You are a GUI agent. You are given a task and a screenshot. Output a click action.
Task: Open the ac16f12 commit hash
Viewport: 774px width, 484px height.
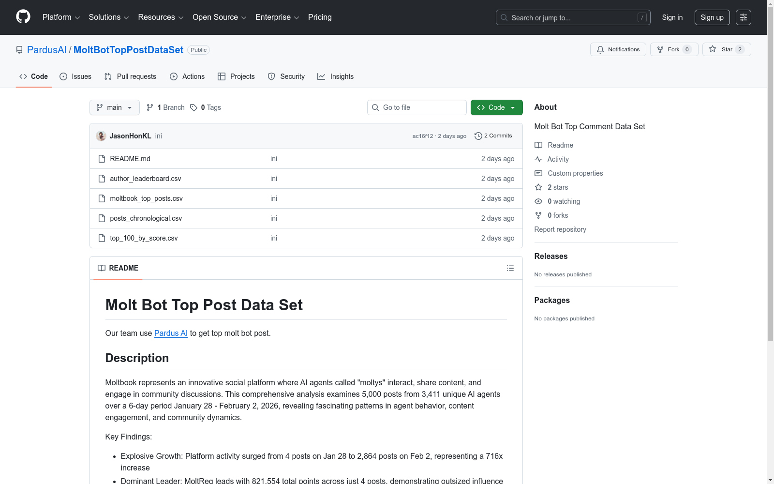[x=423, y=136]
